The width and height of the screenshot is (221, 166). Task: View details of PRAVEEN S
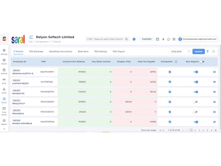[x=214, y=112]
